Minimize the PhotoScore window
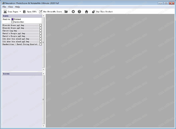 pyautogui.click(x=160, y=3)
